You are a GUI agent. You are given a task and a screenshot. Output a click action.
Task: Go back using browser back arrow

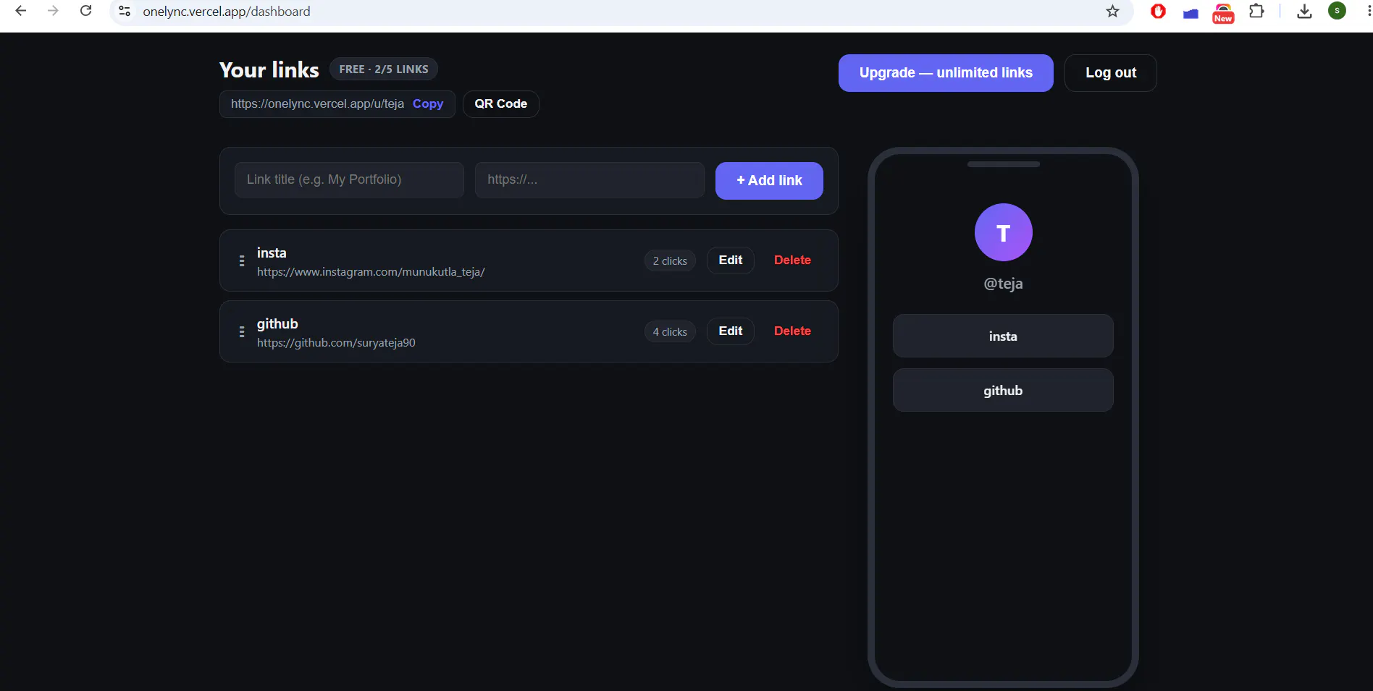pos(21,11)
